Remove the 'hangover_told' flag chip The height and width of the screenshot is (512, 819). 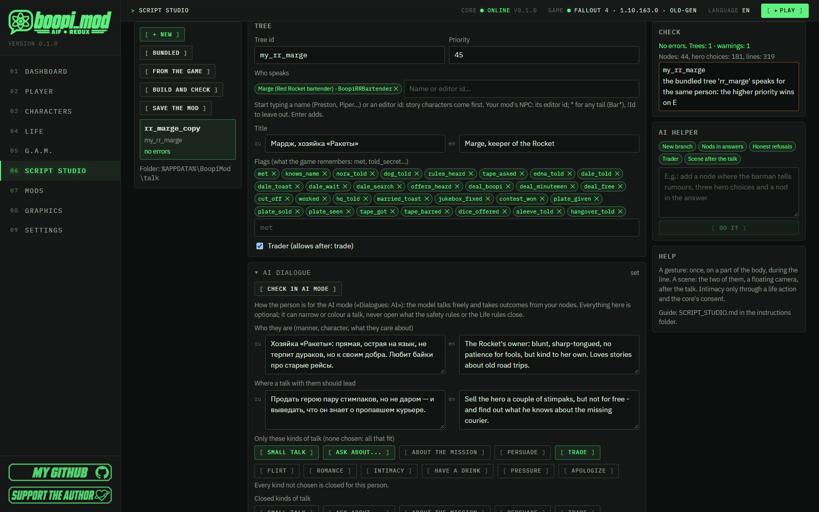click(x=620, y=212)
